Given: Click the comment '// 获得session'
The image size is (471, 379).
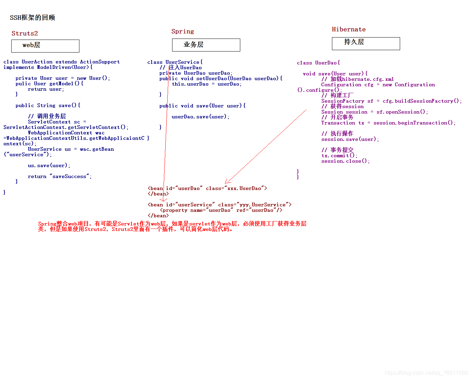Looking at the screenshot, I should (343, 106).
